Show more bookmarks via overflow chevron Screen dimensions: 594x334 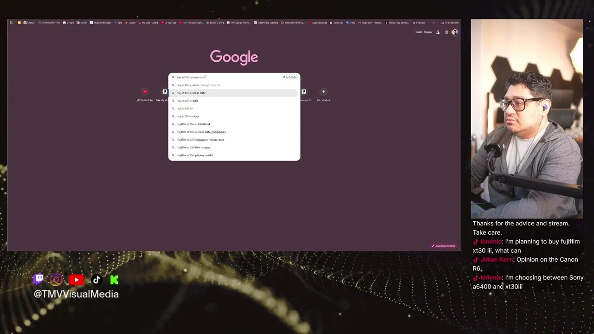(x=433, y=23)
